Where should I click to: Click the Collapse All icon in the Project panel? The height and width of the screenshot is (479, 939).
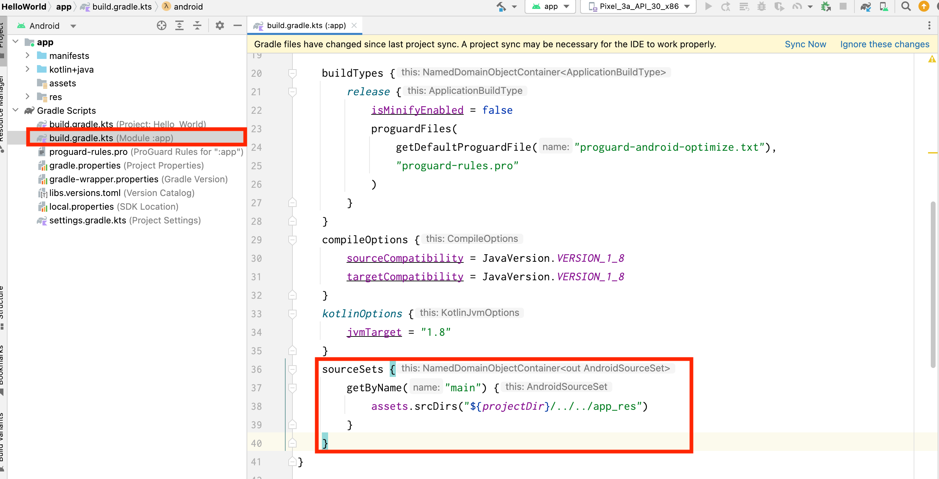click(197, 26)
